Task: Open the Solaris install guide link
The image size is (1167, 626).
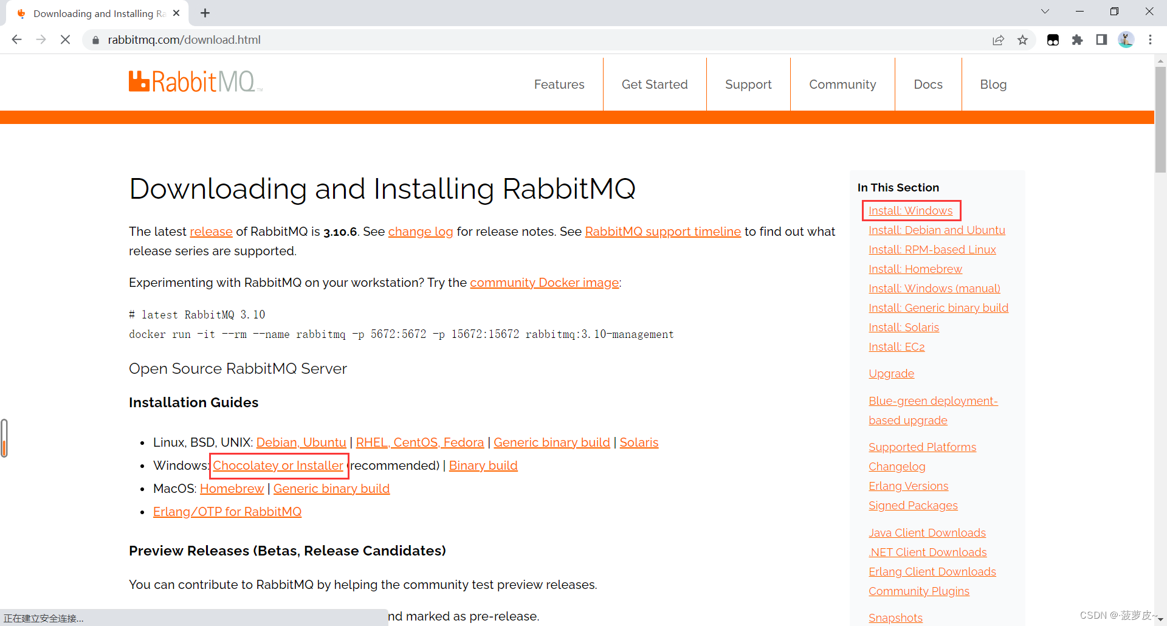Action: (x=639, y=442)
